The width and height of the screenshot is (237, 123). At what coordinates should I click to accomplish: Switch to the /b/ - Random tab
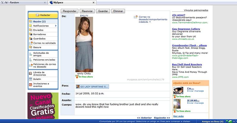click(24, 2)
